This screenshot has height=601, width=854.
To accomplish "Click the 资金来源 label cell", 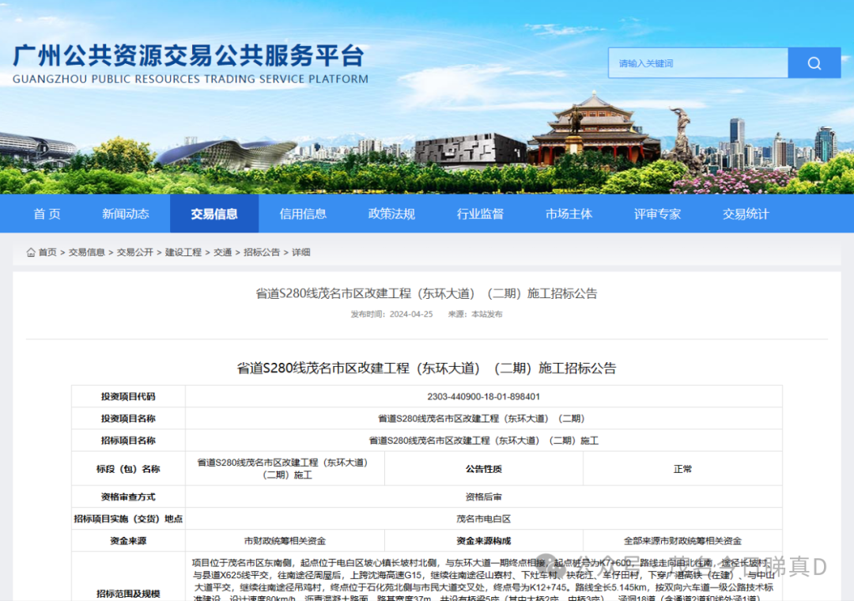I will (x=129, y=541).
